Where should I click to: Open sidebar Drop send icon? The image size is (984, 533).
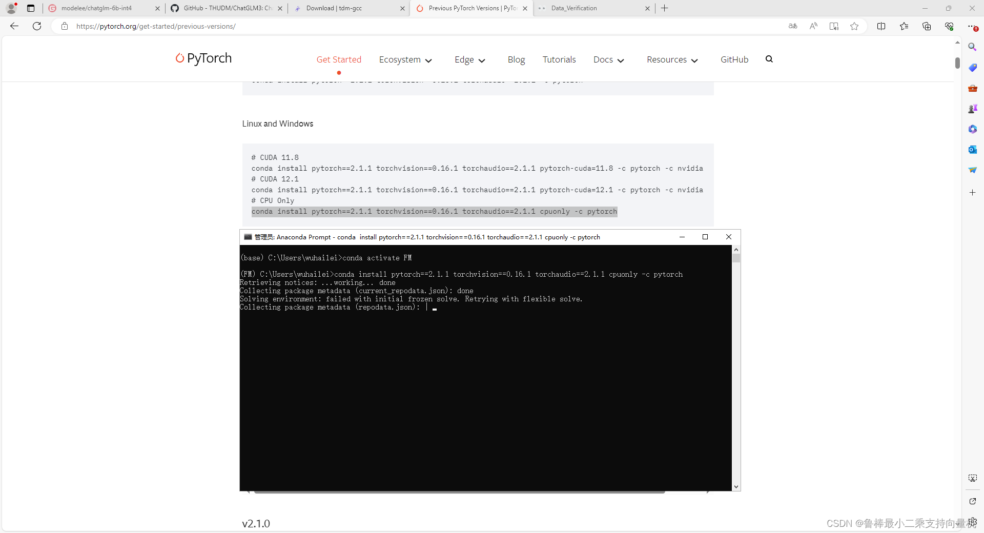tap(973, 170)
